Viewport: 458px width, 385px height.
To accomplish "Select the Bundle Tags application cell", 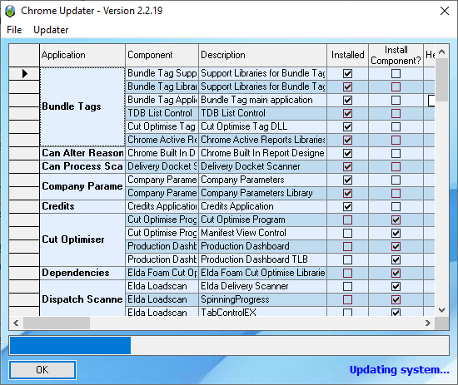I will tap(82, 106).
